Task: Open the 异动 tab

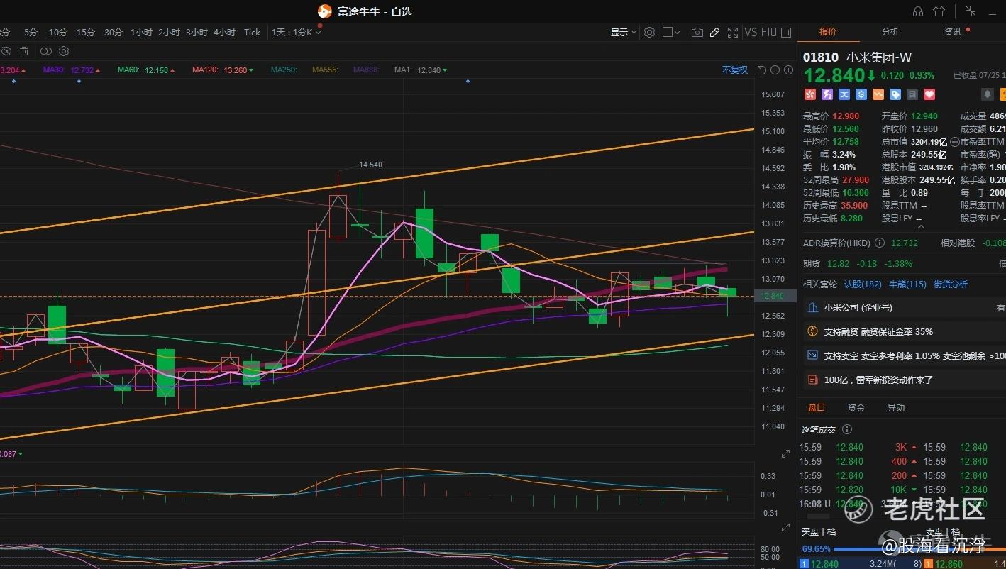Action: tap(896, 408)
